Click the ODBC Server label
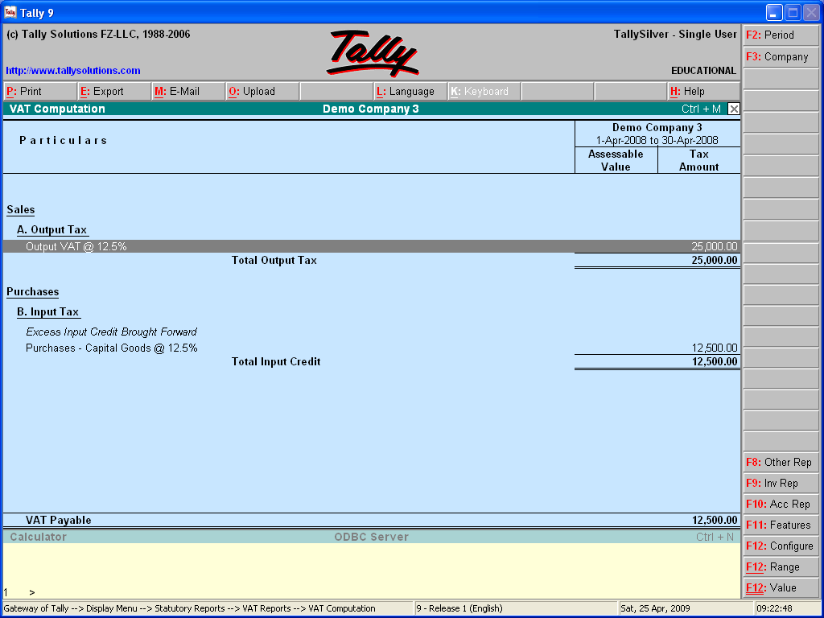Viewport: 824px width, 618px height. [x=372, y=537]
